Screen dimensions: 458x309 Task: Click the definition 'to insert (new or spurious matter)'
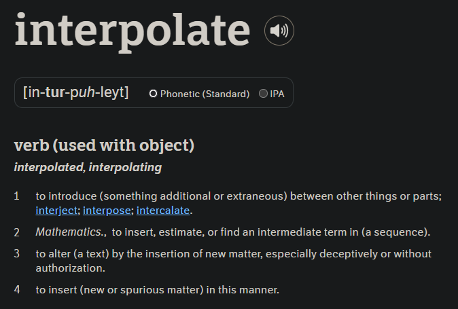[x=157, y=290]
